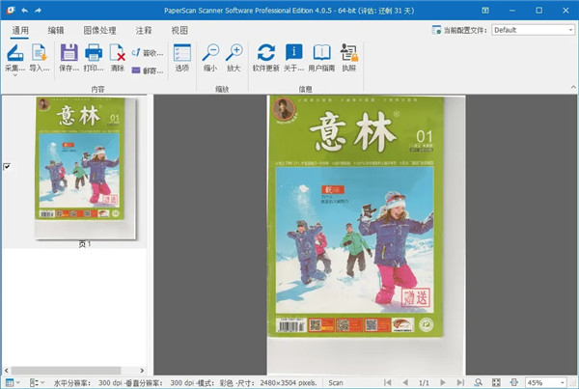Image resolution: width=579 pixels, height=389 pixels.
Task: Click the 放大 (Zoom in) magnifier
Action: click(x=234, y=52)
